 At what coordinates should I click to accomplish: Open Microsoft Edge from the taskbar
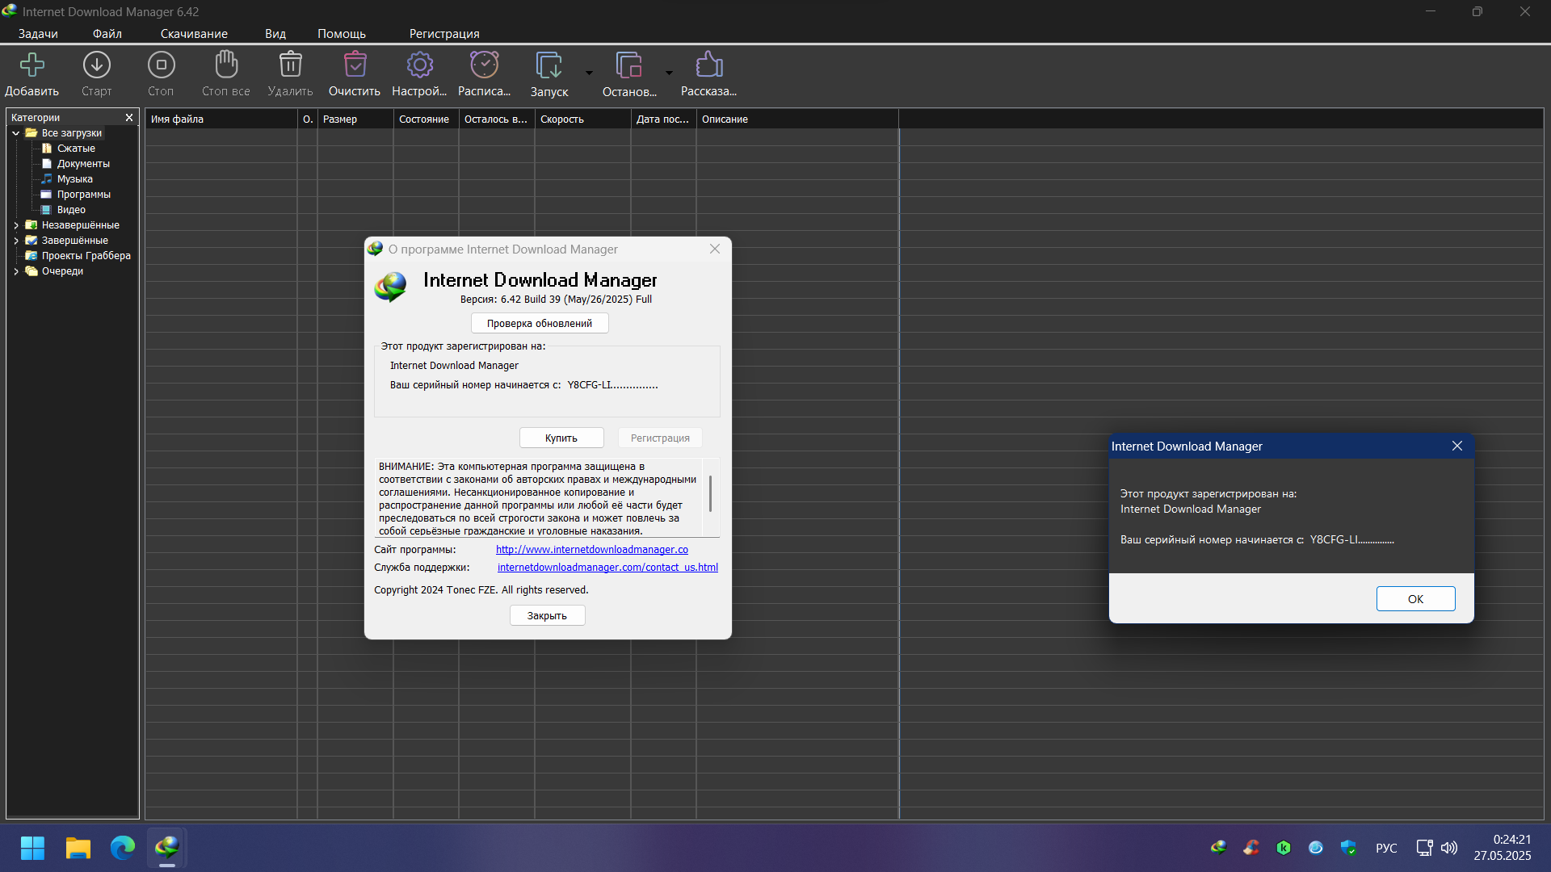click(x=123, y=848)
